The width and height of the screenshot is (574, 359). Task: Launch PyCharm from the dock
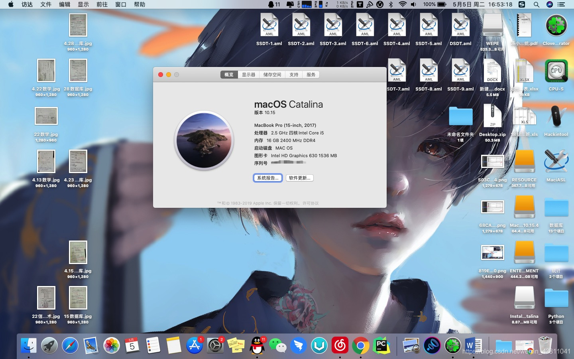[x=381, y=345]
